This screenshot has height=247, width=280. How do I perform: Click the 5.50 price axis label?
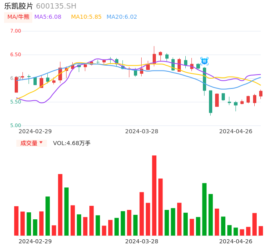pos(16,102)
